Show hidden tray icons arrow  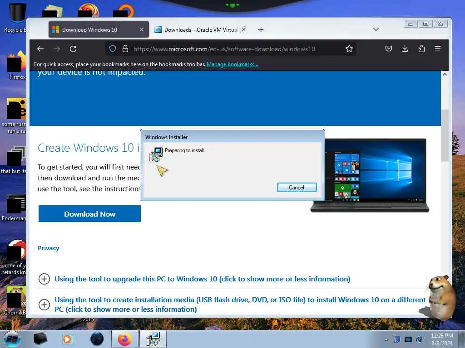pos(386,339)
